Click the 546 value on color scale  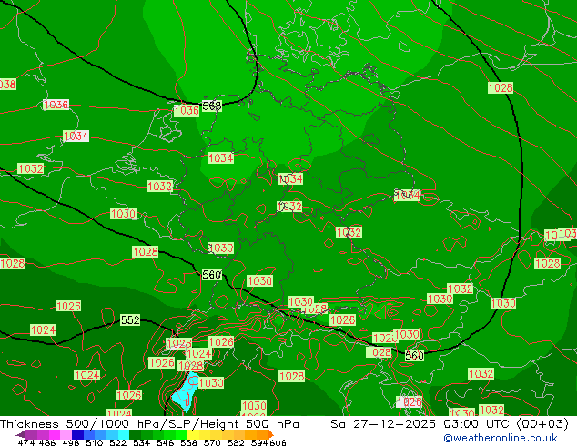(x=166, y=442)
